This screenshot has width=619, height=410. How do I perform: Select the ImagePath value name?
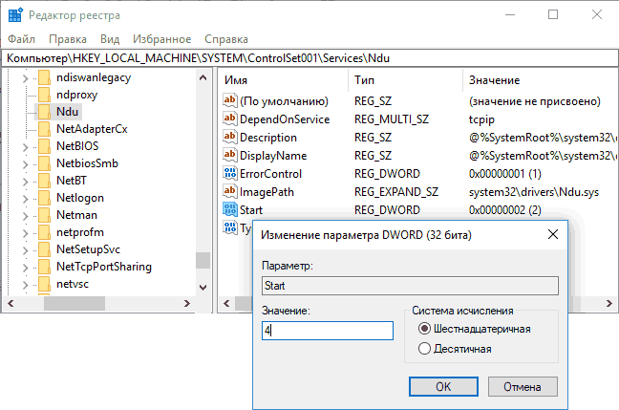click(x=267, y=192)
